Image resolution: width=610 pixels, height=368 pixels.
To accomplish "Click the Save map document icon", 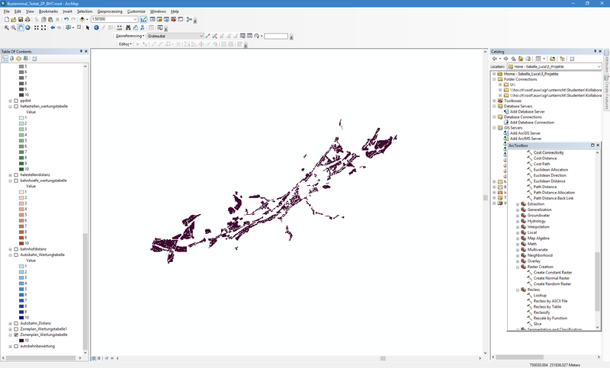I will pos(21,19).
